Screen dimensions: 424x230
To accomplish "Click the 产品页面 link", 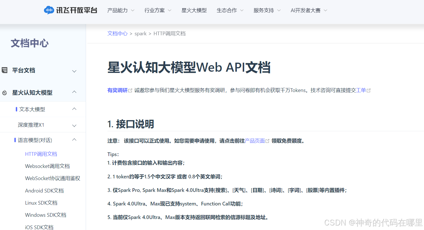I will pos(255,141).
